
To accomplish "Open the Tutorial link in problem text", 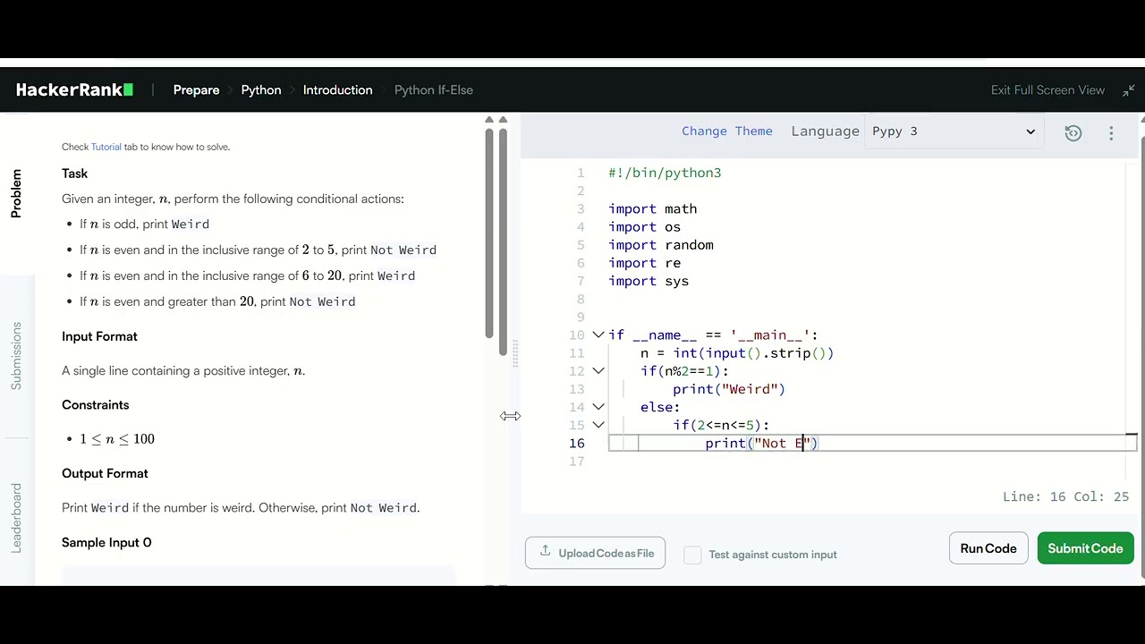I will coord(106,147).
